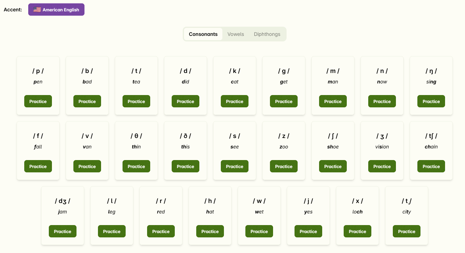Screen dimensions: 465x253
Task: Practice the /w/ sound in wet
Action: pos(259,231)
